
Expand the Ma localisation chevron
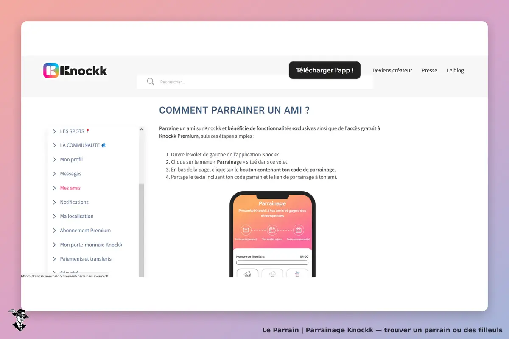pyautogui.click(x=54, y=216)
